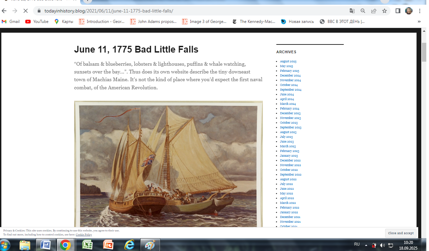Click the browser back arrow
The width and height of the screenshot is (429, 251).
click(x=4, y=11)
